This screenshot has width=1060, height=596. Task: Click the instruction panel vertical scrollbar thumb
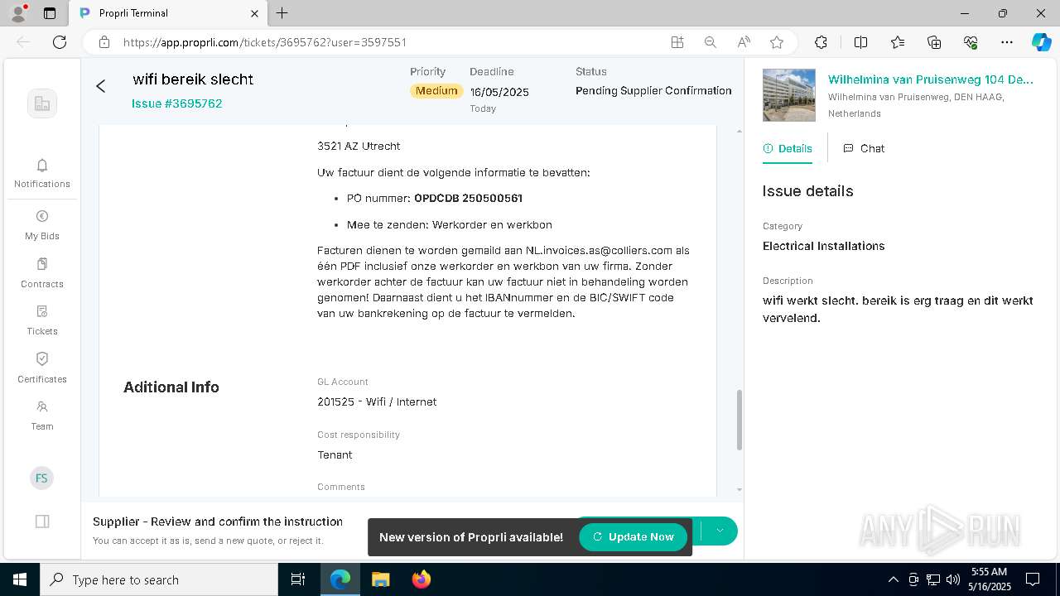point(740,420)
